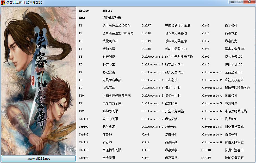256x163 pixels.
Task: Click the Home hotkey label
Action: tap(82, 18)
